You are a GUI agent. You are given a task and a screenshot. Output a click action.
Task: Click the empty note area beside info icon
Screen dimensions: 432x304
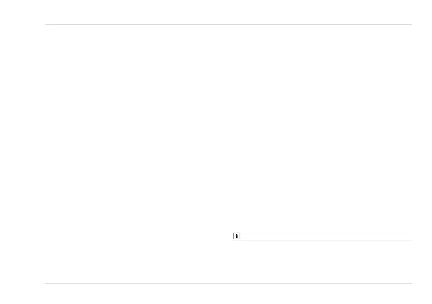point(326,237)
